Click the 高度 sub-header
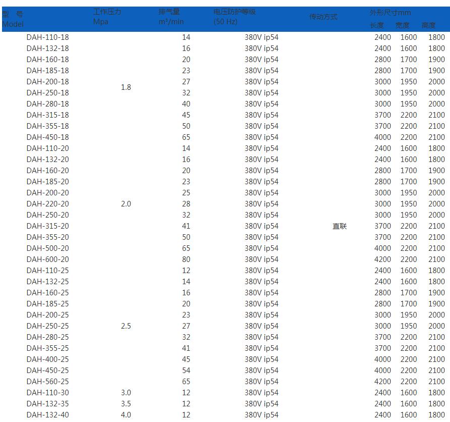Viewport: 450px width, 422px height. click(x=428, y=25)
